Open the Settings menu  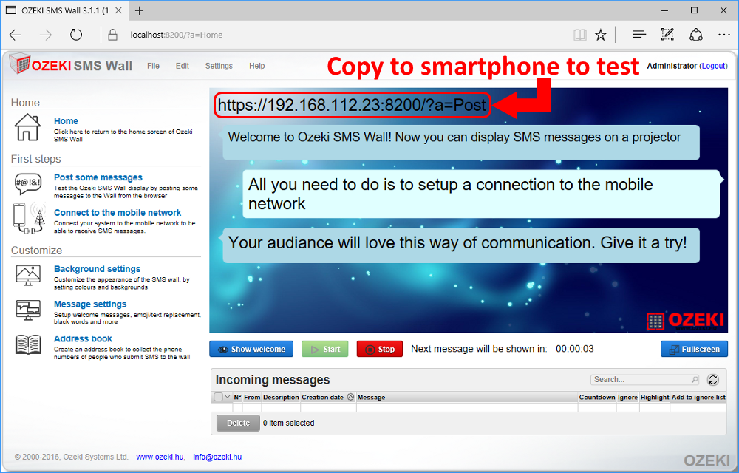(219, 66)
